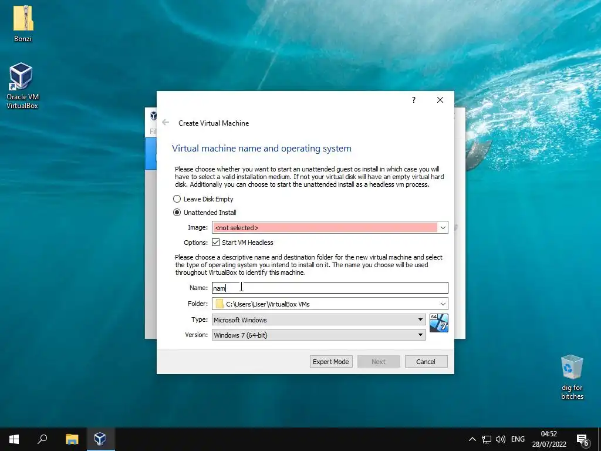The image size is (601, 451).
Task: Click the folder icon in Folder field
Action: pyautogui.click(x=220, y=304)
